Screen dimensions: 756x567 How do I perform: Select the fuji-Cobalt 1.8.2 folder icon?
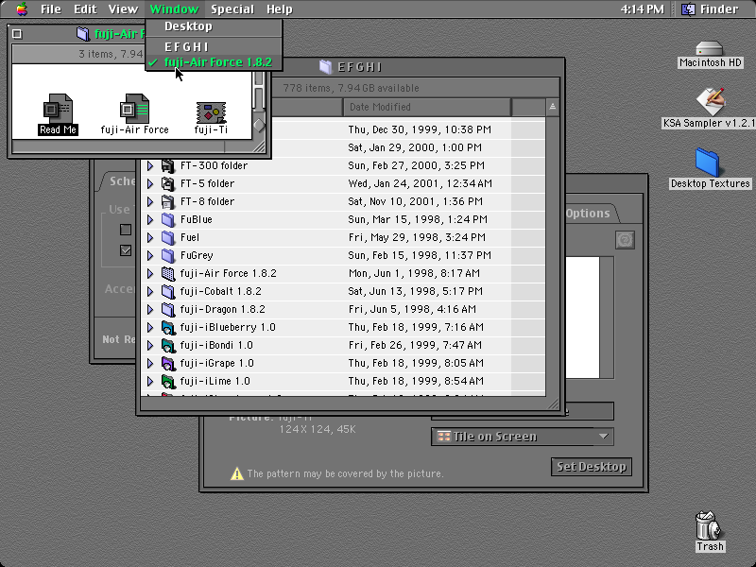tap(168, 292)
